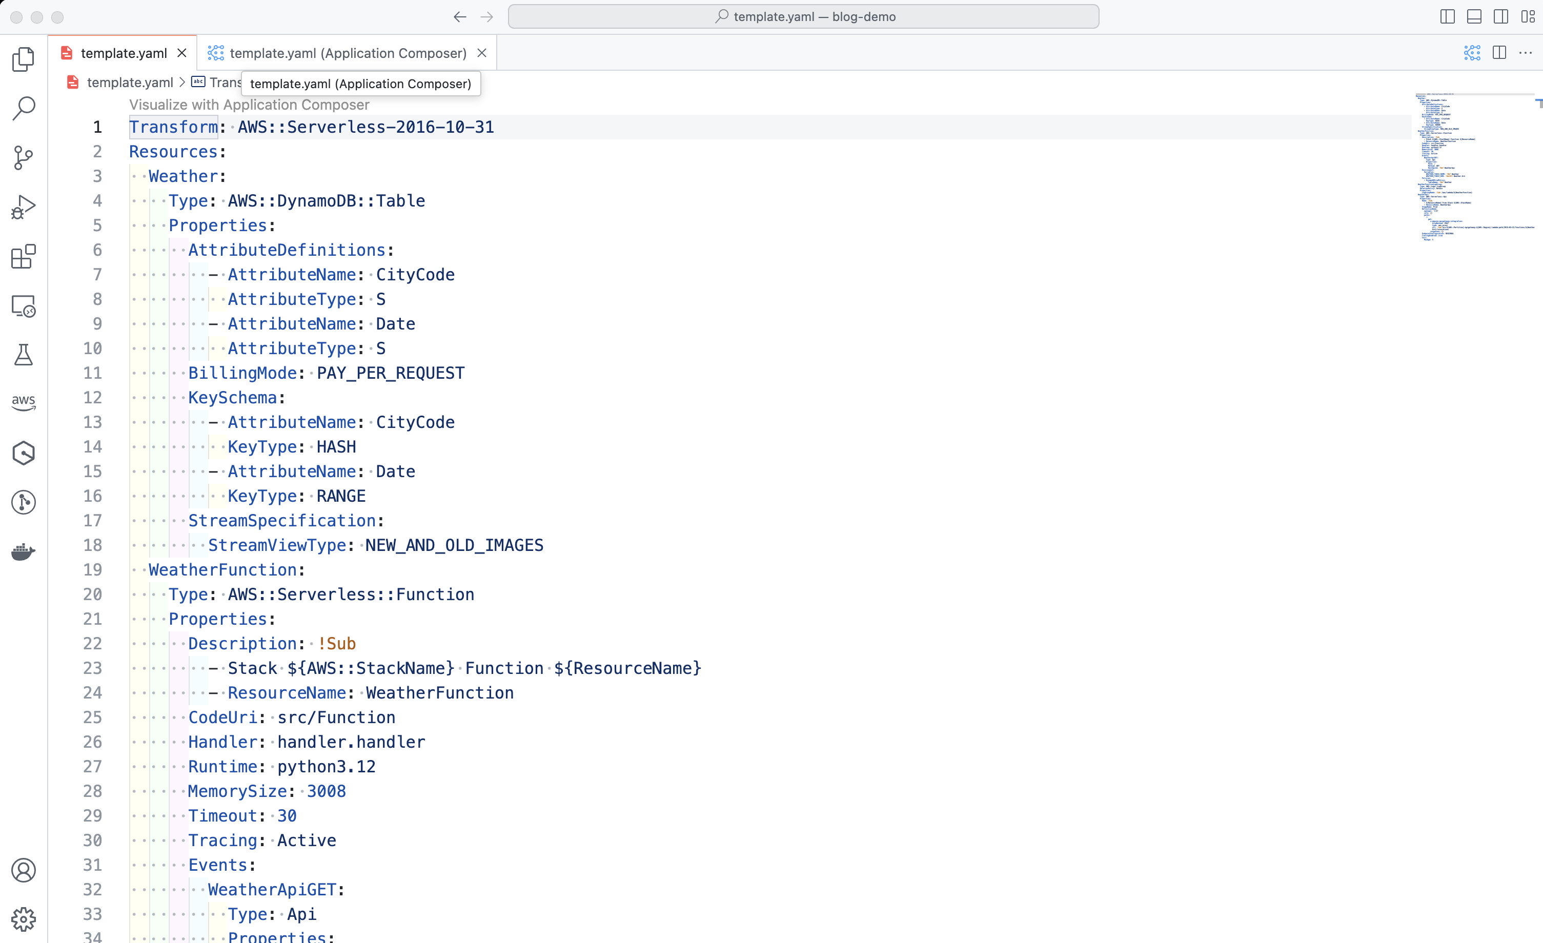Image resolution: width=1543 pixels, height=943 pixels.
Task: Click the HASH key type value
Action: click(x=336, y=446)
